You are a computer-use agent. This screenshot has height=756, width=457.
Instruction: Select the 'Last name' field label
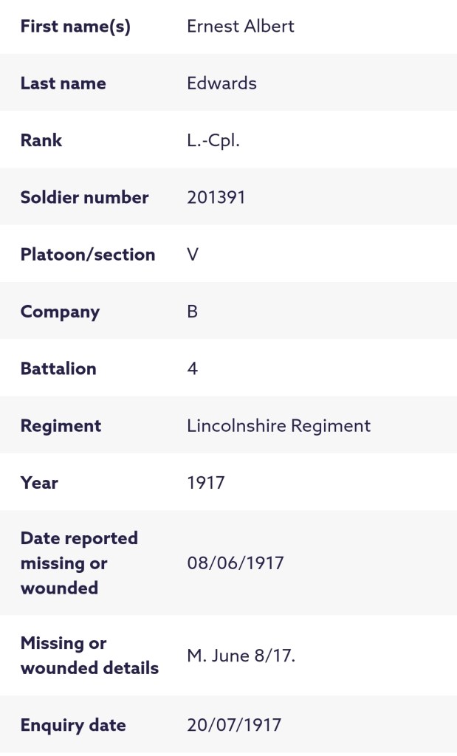[x=63, y=83]
